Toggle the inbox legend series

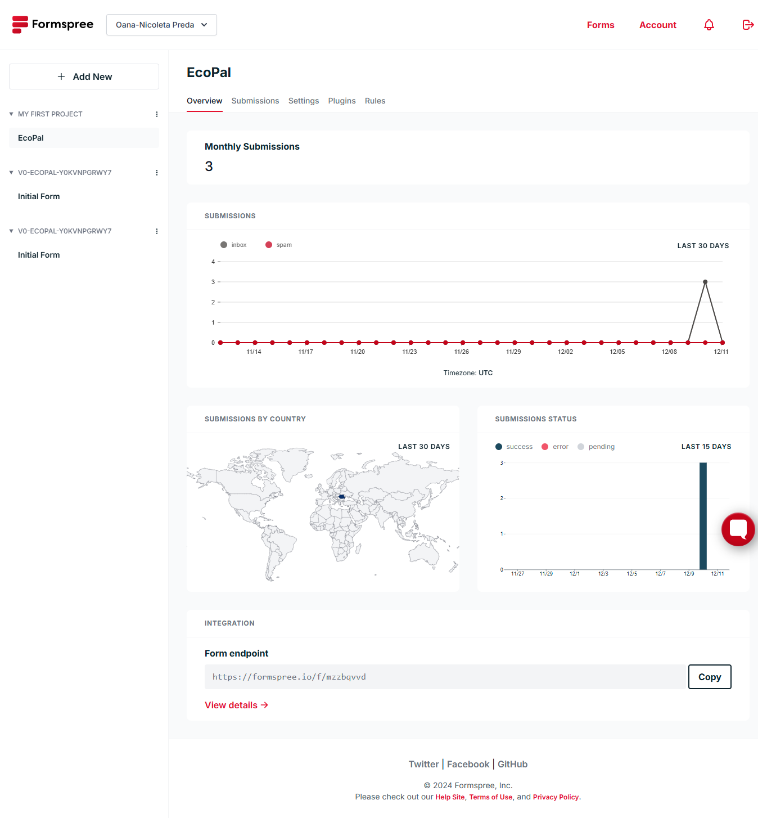point(233,245)
